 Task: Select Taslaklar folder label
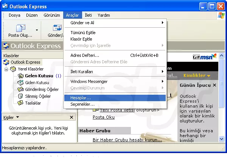33,103
